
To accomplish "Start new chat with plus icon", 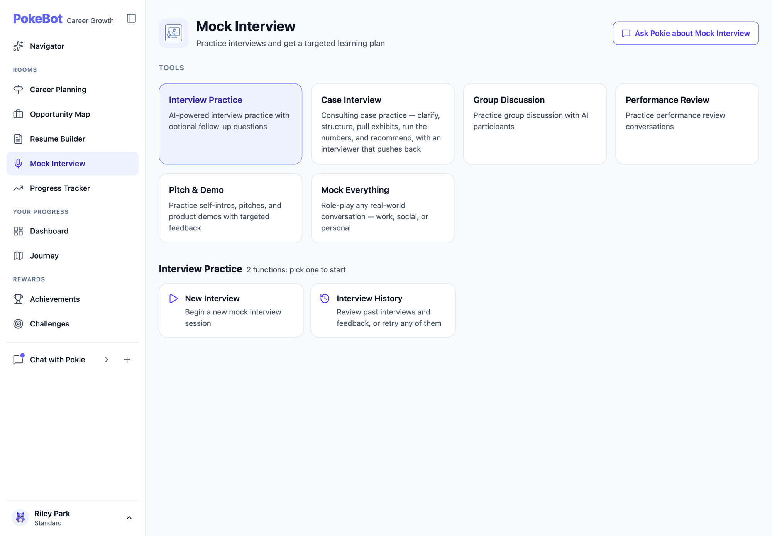I will point(127,360).
